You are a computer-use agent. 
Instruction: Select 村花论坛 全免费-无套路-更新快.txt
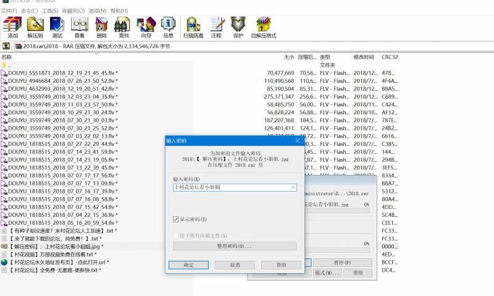[x=54, y=270]
